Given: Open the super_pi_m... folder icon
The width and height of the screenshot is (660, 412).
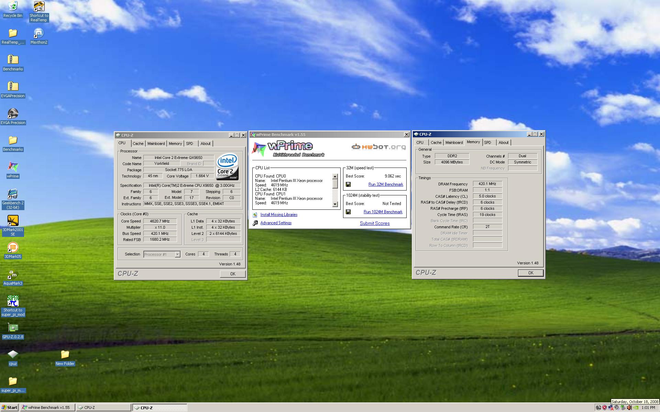Looking at the screenshot, I should click(13, 384).
